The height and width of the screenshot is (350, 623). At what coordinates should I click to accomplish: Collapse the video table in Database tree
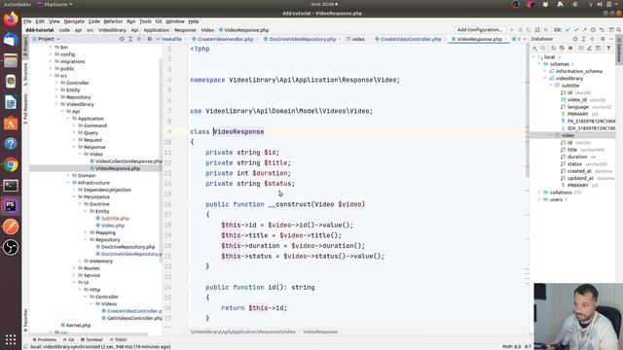[x=551, y=135]
